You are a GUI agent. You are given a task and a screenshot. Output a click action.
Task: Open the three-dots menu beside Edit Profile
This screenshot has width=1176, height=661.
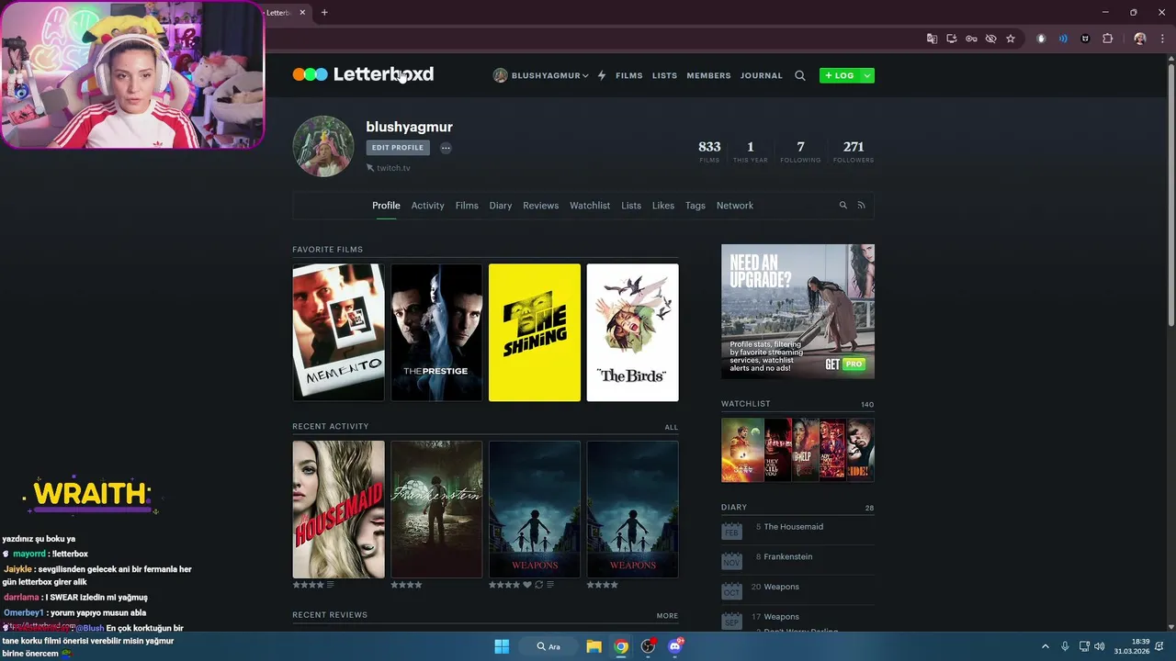[446, 148]
